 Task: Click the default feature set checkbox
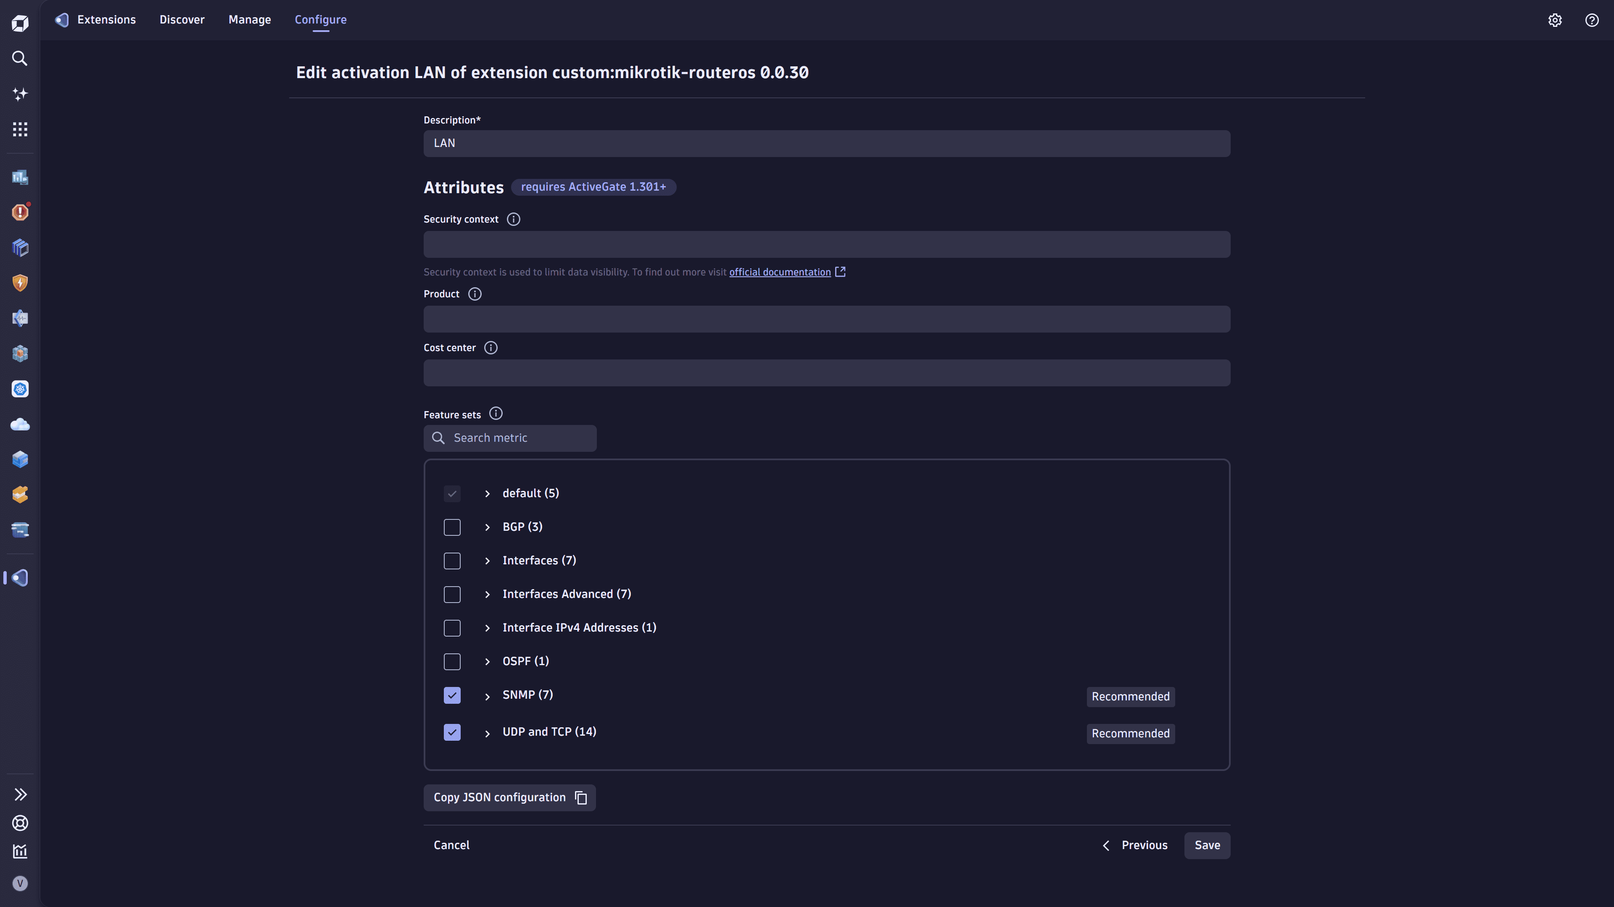pyautogui.click(x=452, y=494)
